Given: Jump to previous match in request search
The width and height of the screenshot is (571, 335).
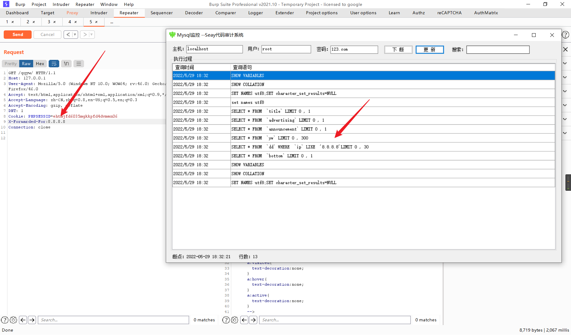Looking at the screenshot, I should pyautogui.click(x=23, y=320).
